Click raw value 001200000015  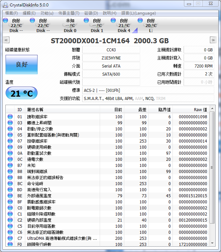193,220
